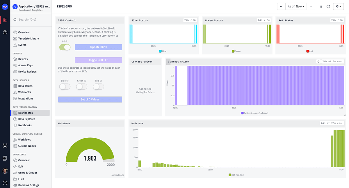Open the "As of: Now" time dropdown
This screenshot has height=188, width=349.
click(296, 6)
